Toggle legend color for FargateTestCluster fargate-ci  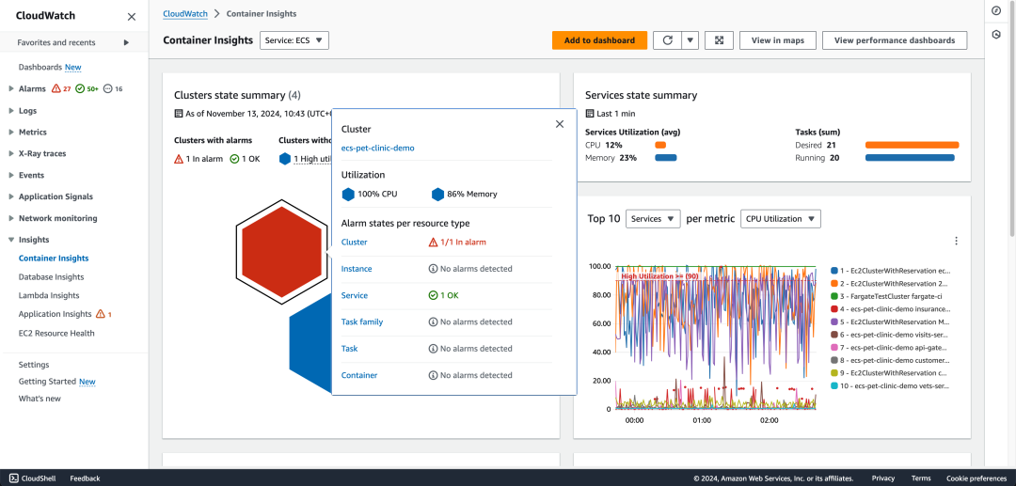point(834,296)
